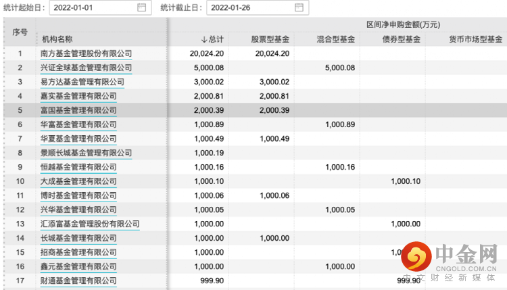The width and height of the screenshot is (507, 290).
Task: Select total value 1,000.10 in row 10
Action: point(209,182)
